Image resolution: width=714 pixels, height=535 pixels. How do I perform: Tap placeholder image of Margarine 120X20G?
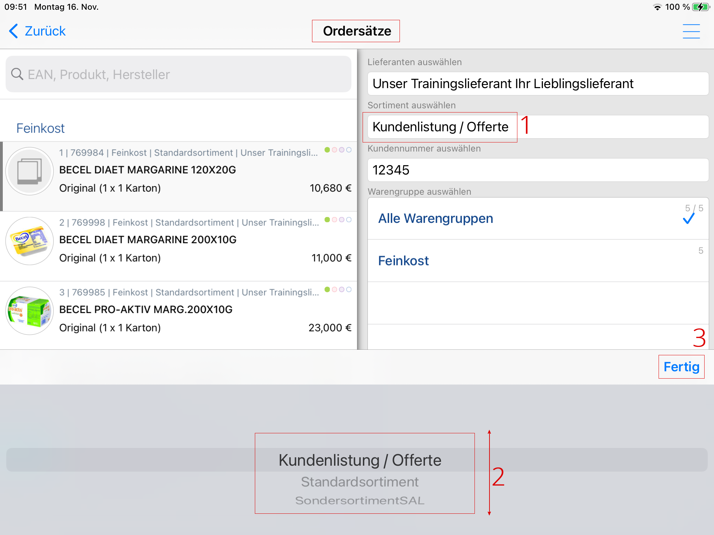[x=30, y=171]
